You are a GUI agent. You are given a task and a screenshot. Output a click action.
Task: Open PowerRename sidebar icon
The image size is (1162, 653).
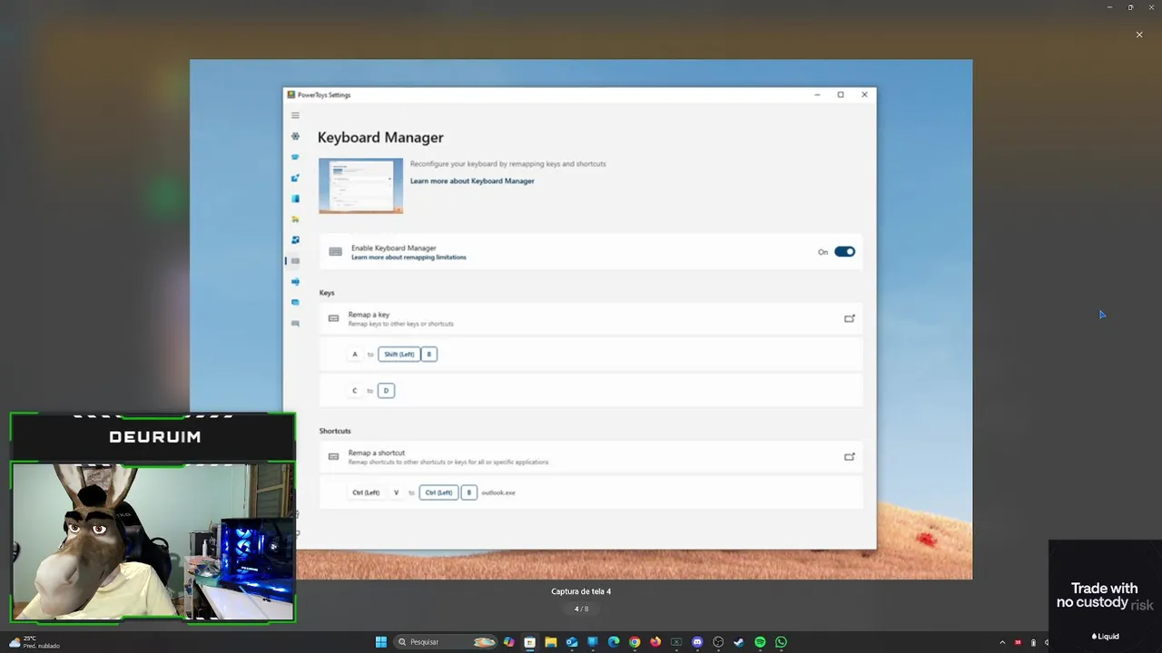pyautogui.click(x=295, y=282)
